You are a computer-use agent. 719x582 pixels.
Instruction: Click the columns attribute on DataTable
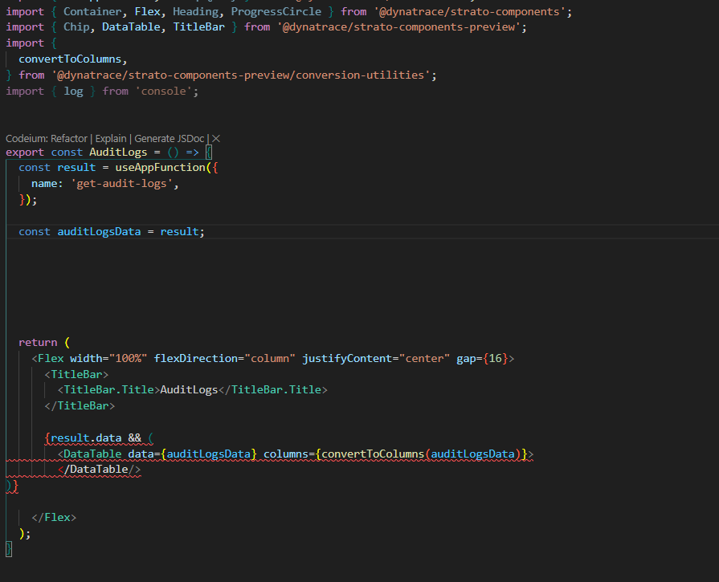pyautogui.click(x=287, y=454)
